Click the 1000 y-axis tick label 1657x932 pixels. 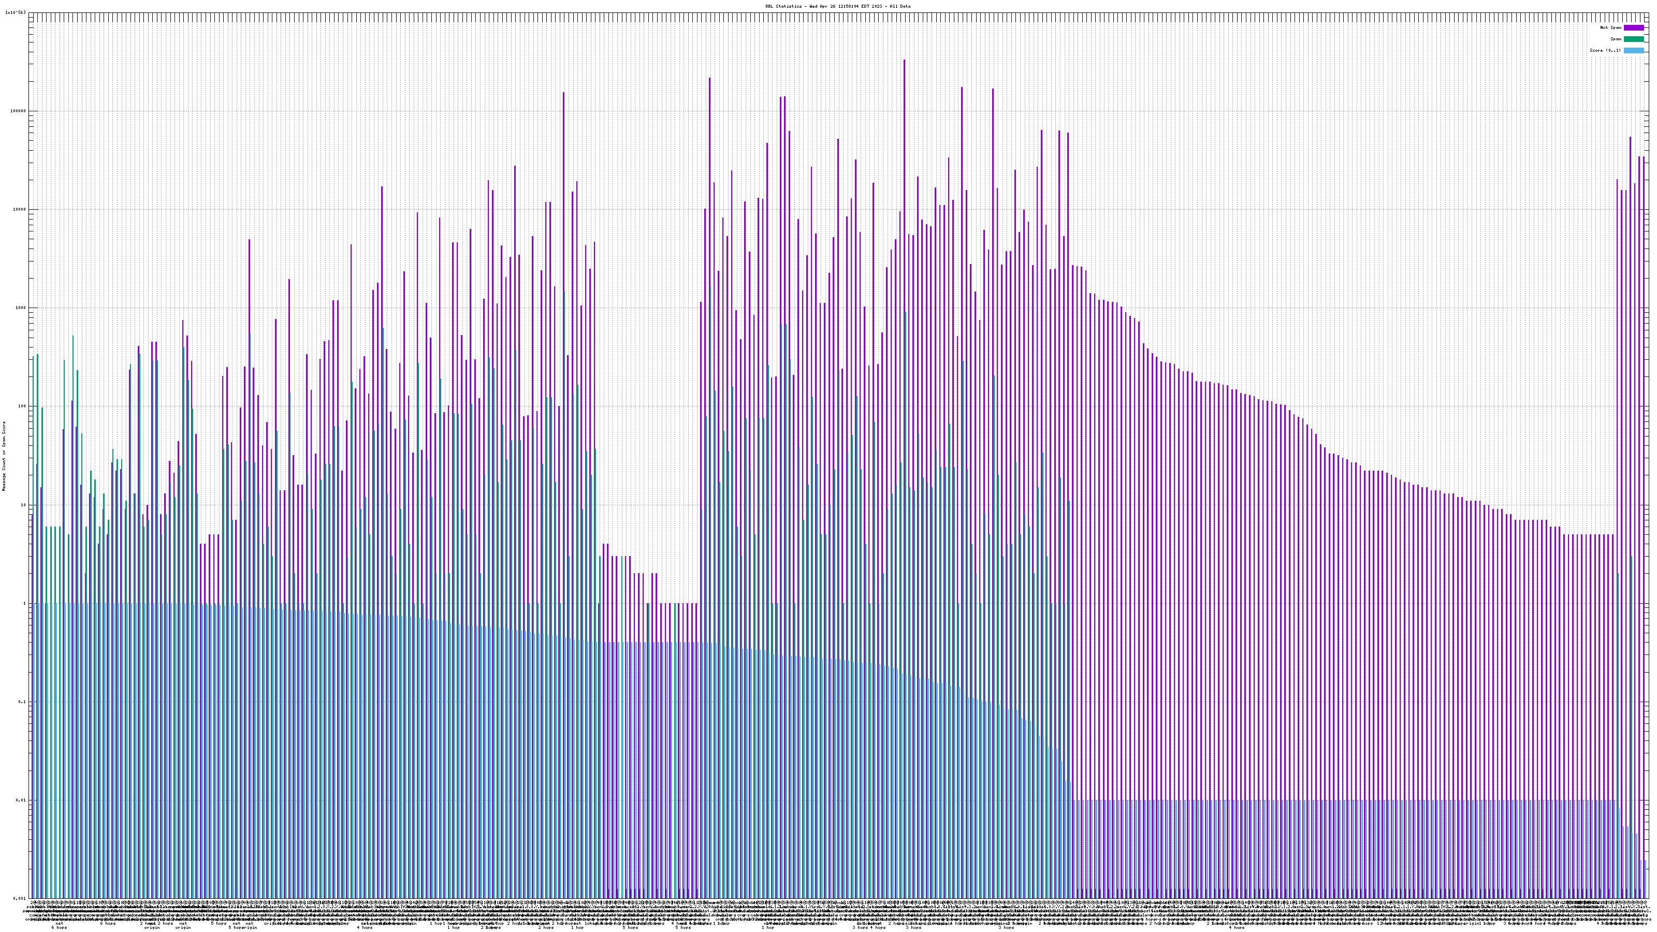(x=21, y=308)
